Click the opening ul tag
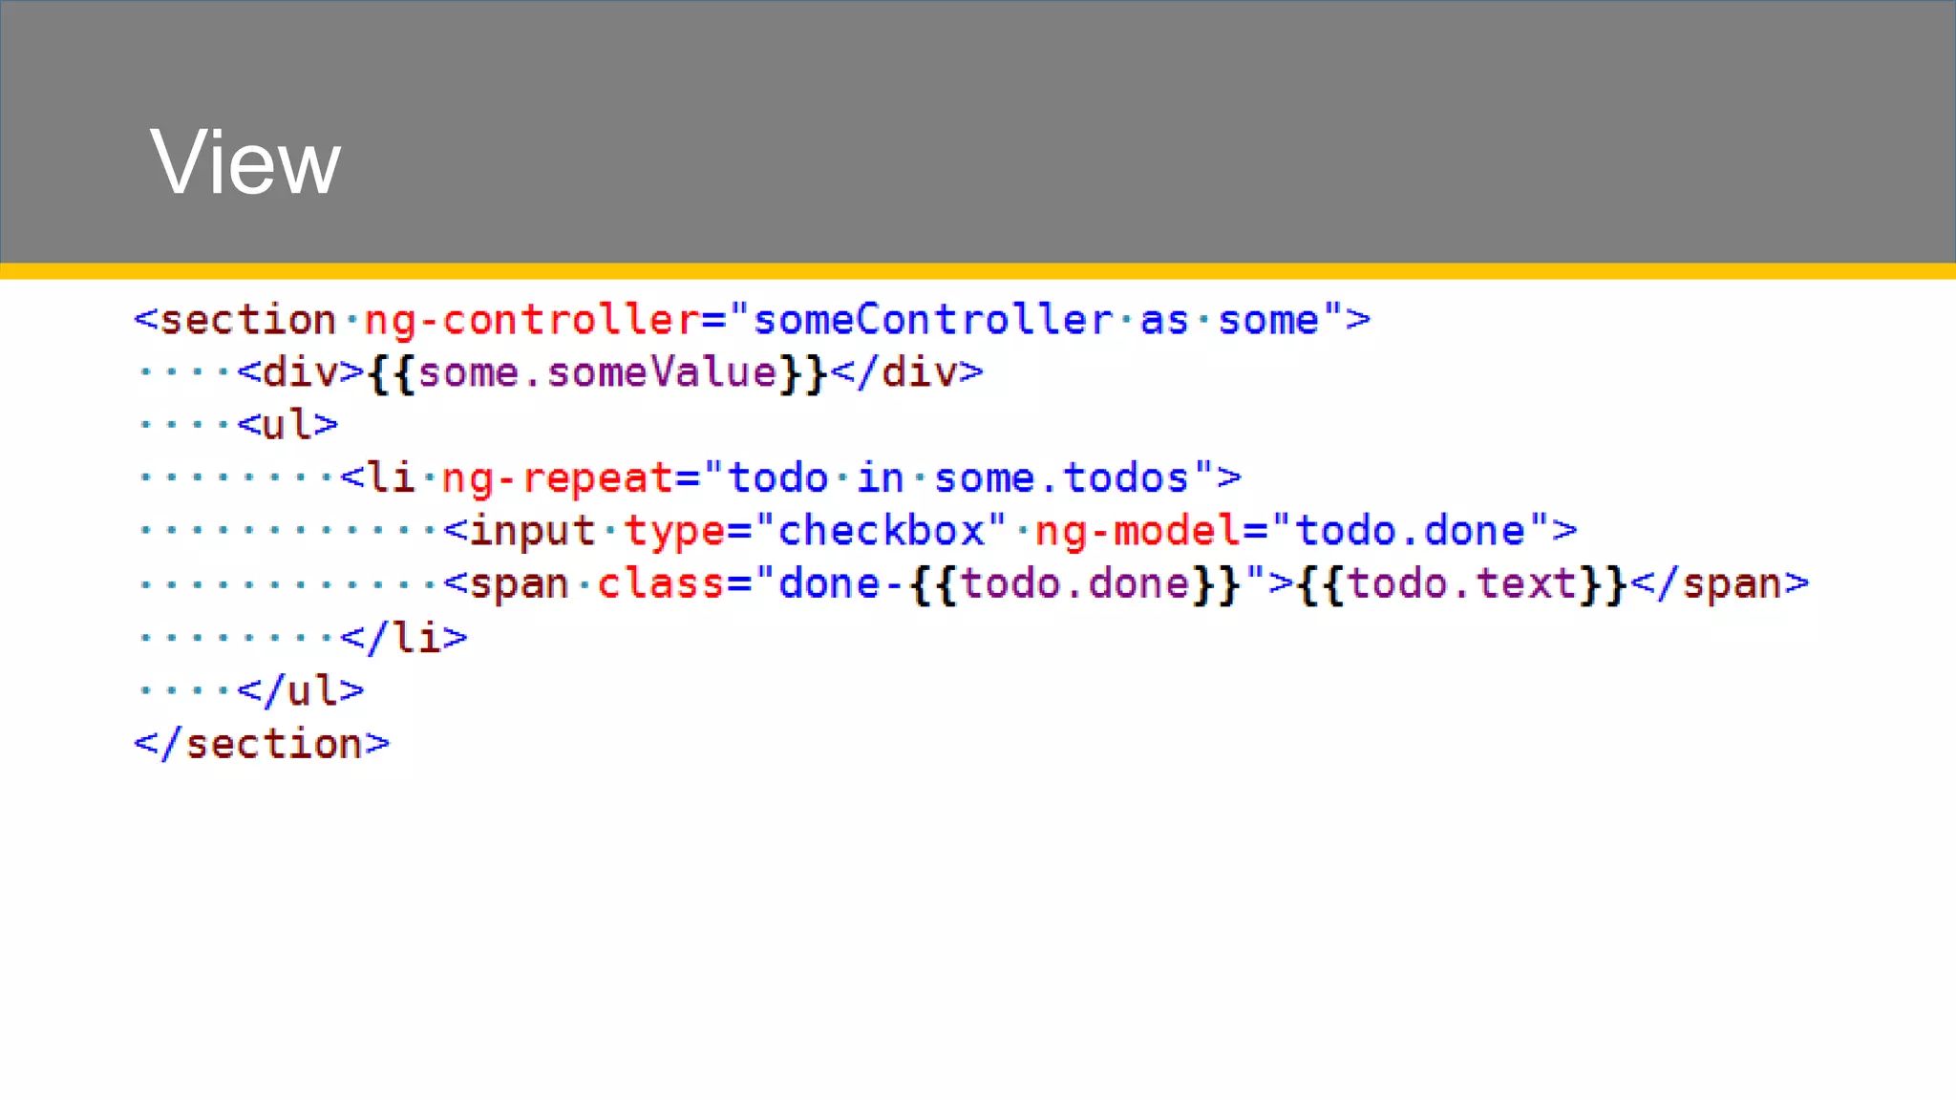The width and height of the screenshot is (1956, 1100). click(287, 425)
